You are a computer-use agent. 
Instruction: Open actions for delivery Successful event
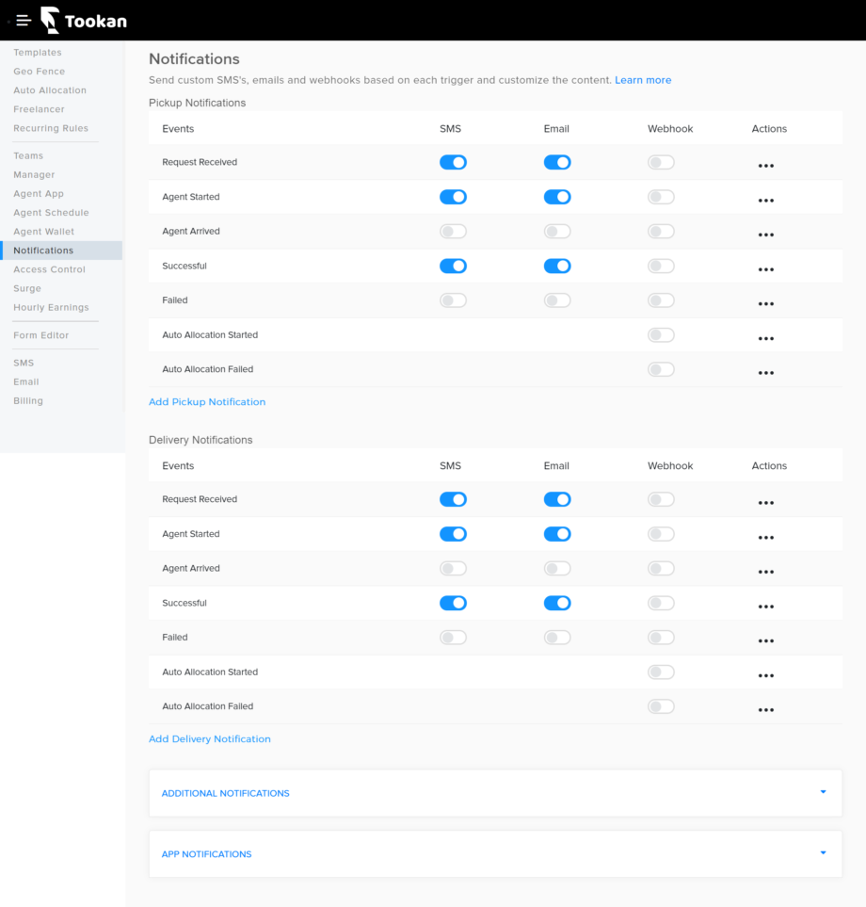[x=765, y=606]
